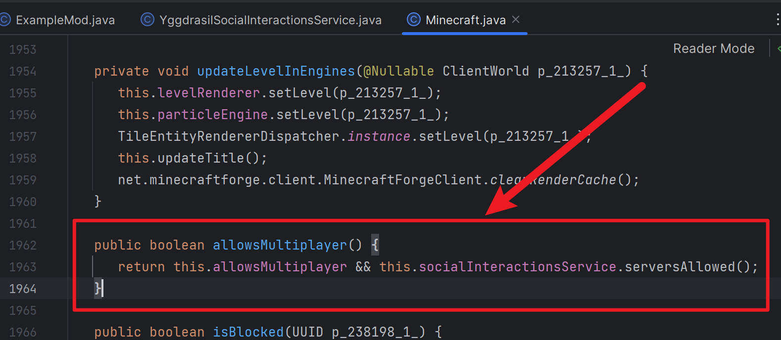
Task: Click the particleEngine field reference
Action: [213, 115]
